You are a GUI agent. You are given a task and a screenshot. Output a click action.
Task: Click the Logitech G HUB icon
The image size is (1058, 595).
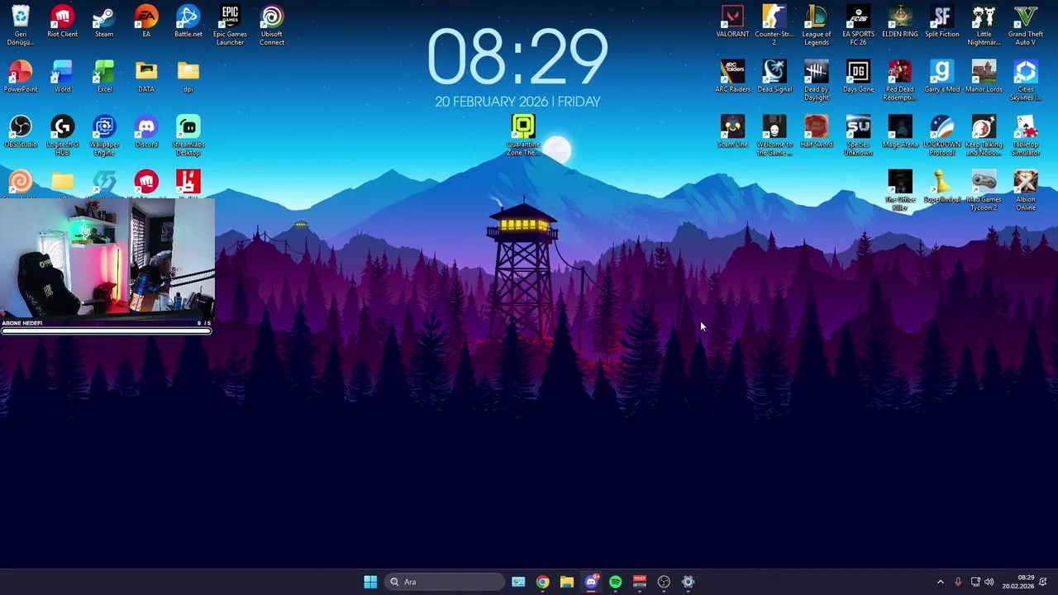click(x=62, y=136)
